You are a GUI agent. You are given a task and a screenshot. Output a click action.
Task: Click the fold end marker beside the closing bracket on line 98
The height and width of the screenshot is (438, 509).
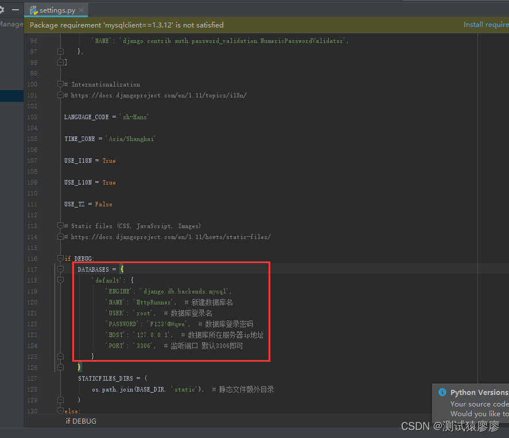(x=60, y=62)
